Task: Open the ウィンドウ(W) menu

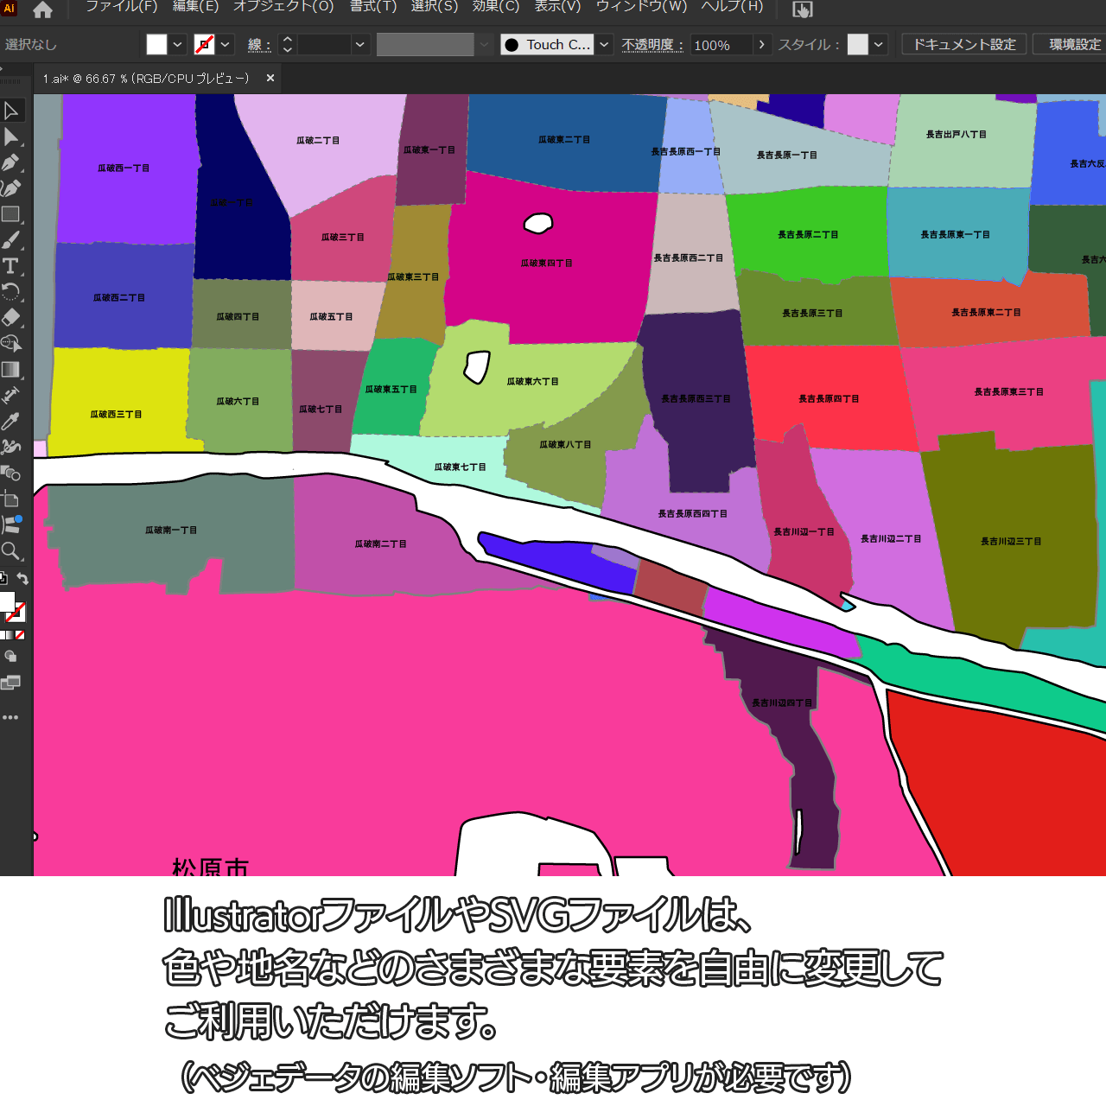Action: pos(641,7)
